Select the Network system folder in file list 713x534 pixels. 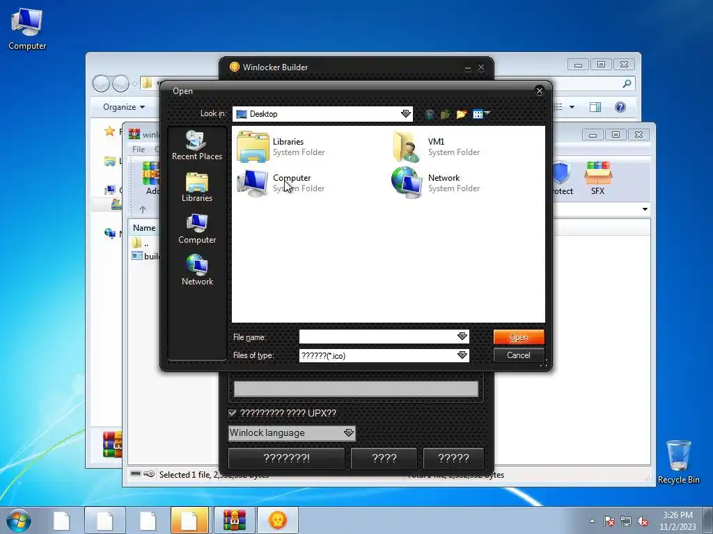(x=436, y=183)
